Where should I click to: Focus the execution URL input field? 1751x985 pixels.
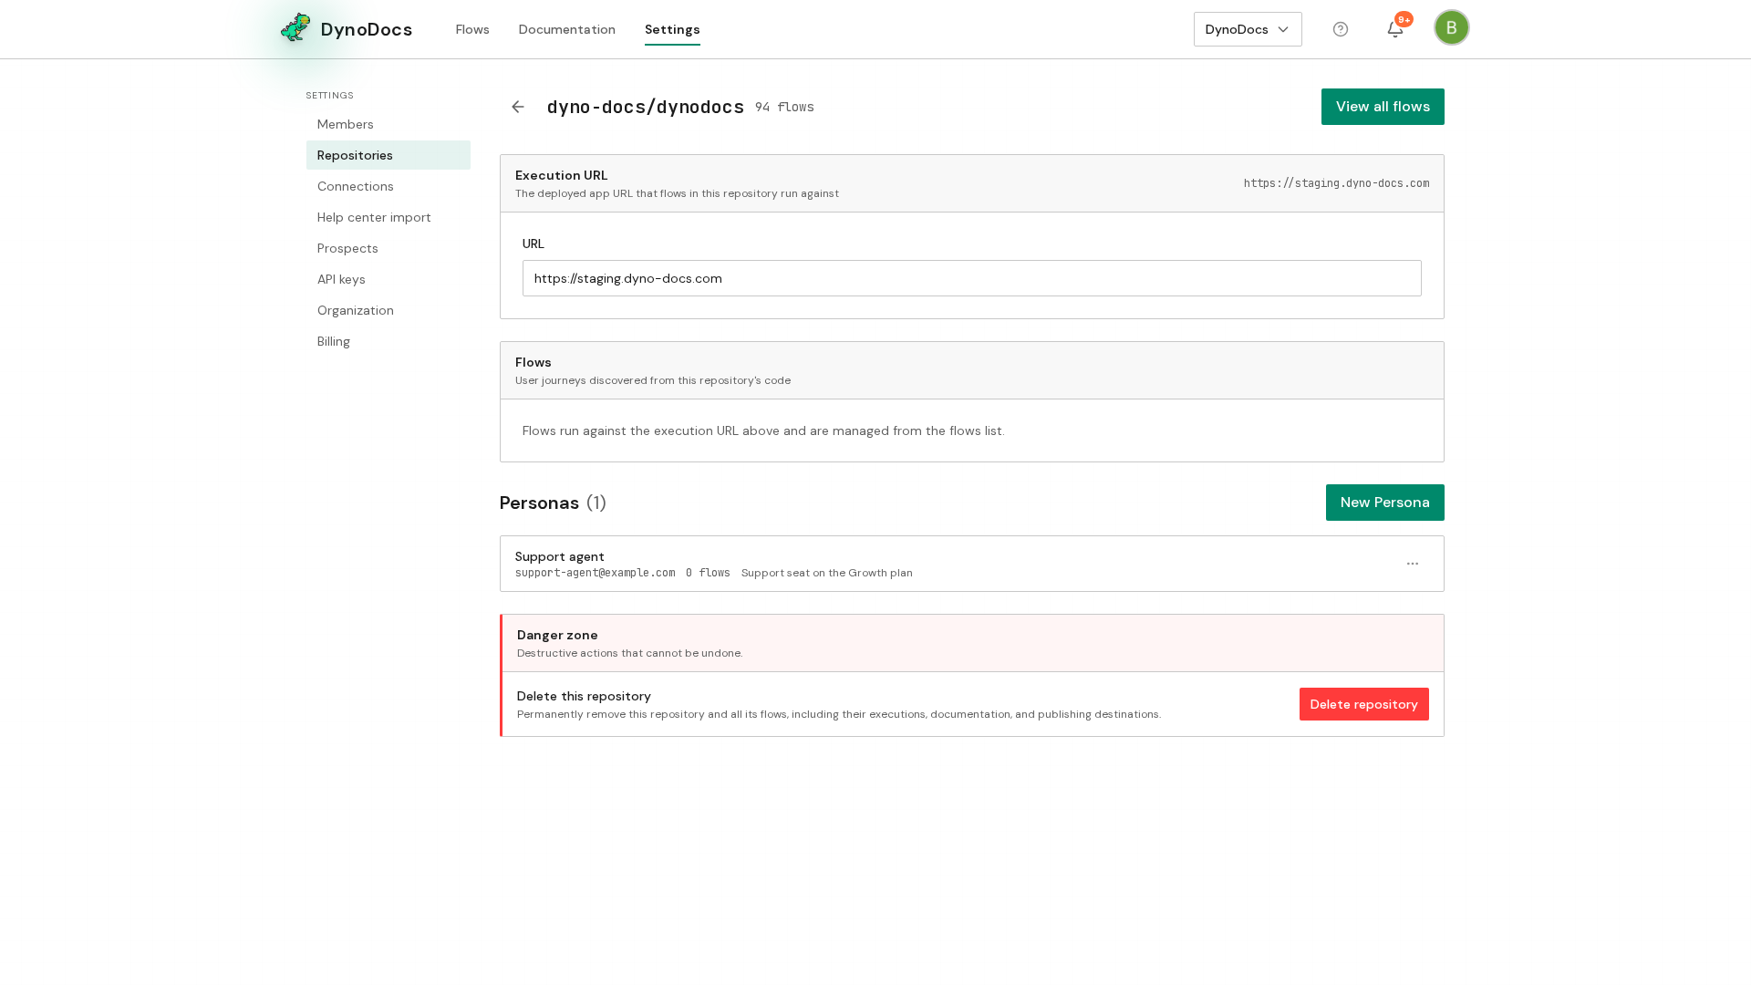(971, 278)
